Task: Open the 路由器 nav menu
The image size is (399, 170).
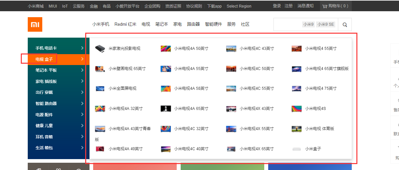Action: 194,24
